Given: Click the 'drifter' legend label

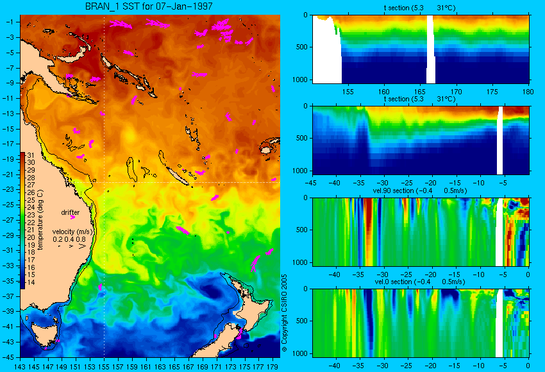Looking at the screenshot, I should click(x=71, y=212).
